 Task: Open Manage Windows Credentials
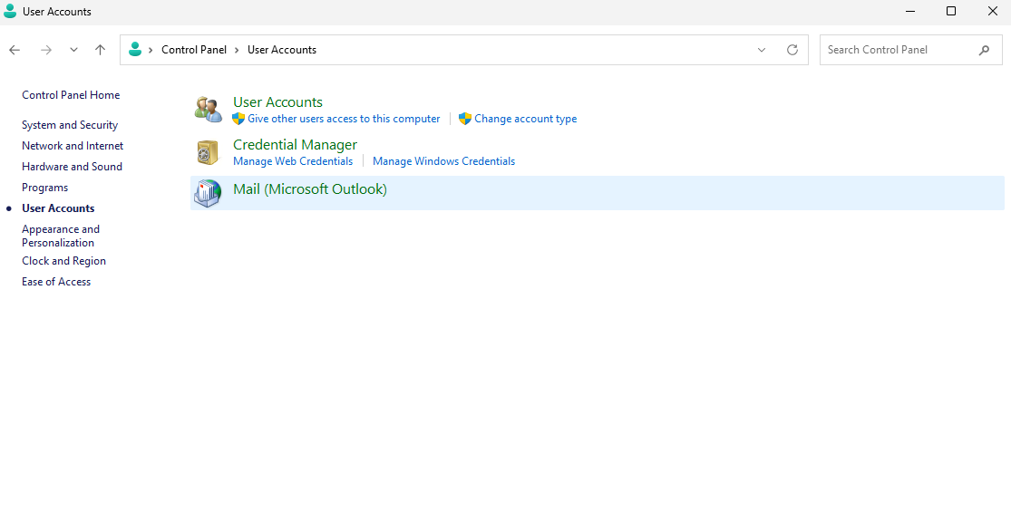(x=443, y=160)
